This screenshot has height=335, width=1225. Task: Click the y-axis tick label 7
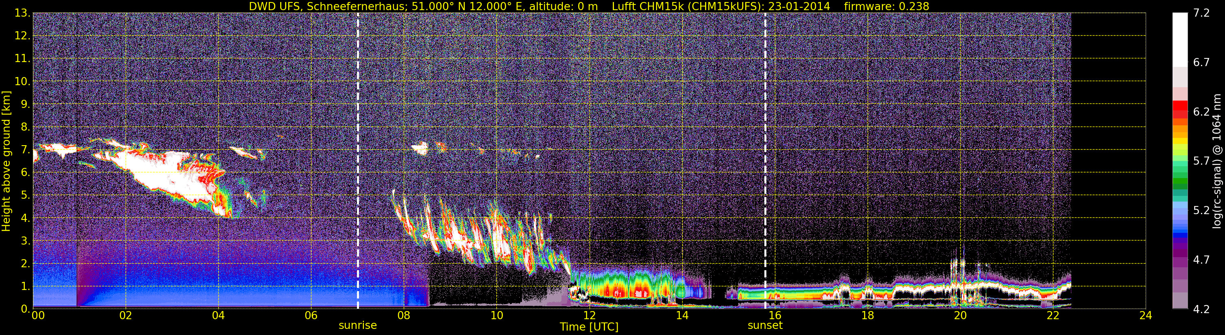coord(25,150)
